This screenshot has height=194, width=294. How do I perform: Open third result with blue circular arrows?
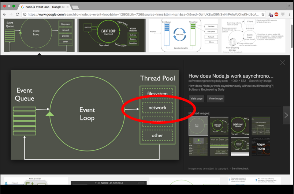(183, 35)
